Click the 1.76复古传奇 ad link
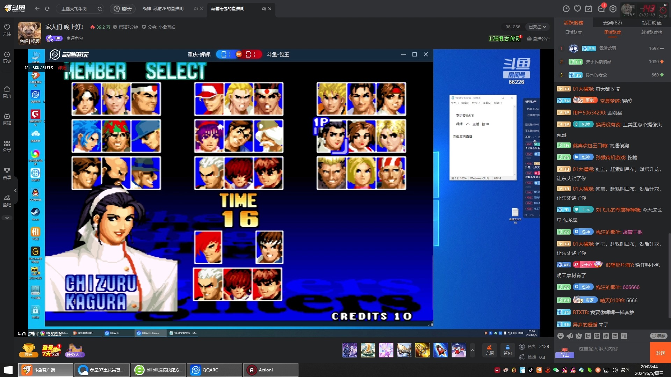 pyautogui.click(x=505, y=38)
